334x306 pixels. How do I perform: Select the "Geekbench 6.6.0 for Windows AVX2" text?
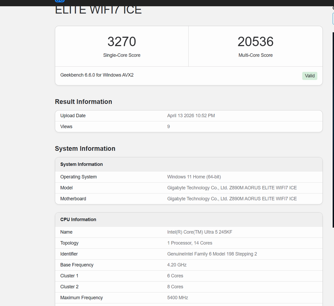[x=97, y=75]
